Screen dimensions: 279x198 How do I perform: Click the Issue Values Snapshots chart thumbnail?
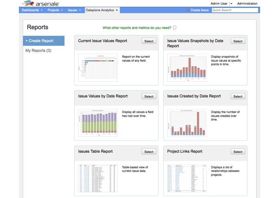coord(187,68)
